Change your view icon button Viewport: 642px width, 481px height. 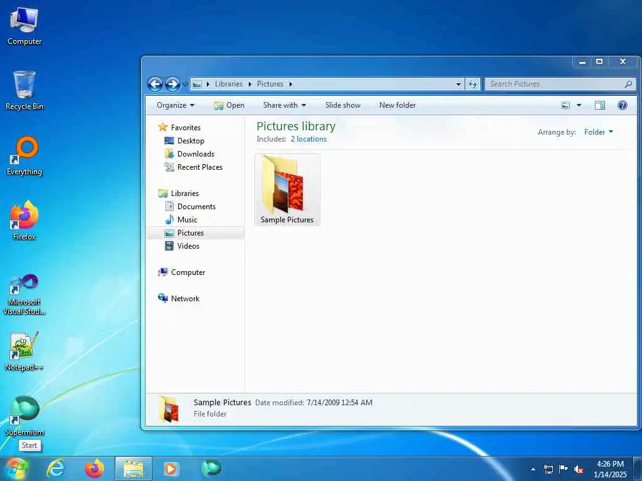click(566, 105)
